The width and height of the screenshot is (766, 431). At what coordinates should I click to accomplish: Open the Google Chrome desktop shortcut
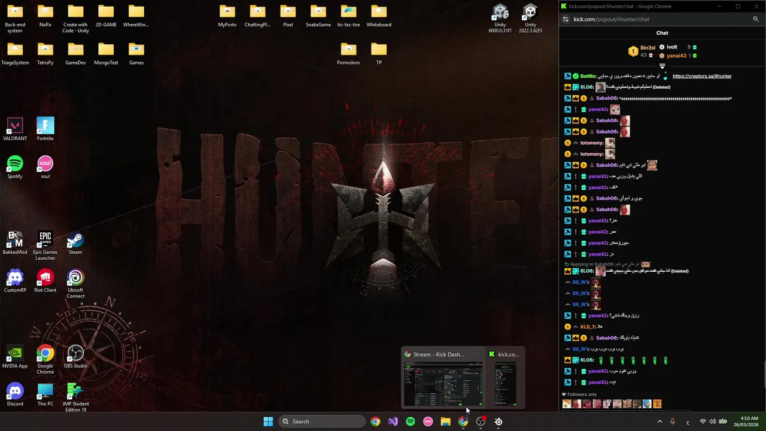45,360
